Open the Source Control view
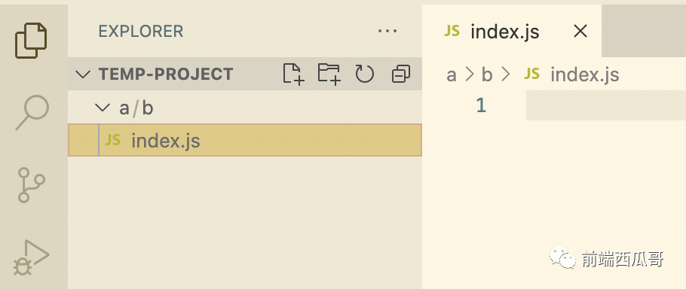 [x=31, y=184]
